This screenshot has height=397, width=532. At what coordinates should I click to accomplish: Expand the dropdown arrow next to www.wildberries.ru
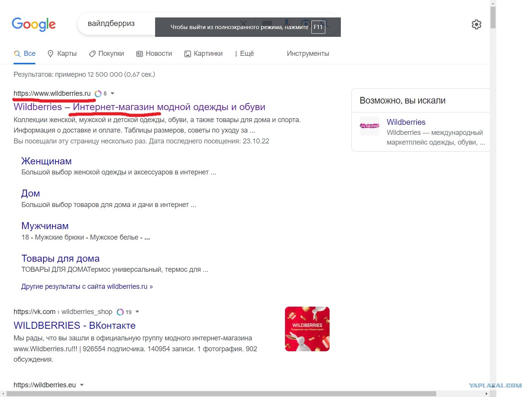112,93
